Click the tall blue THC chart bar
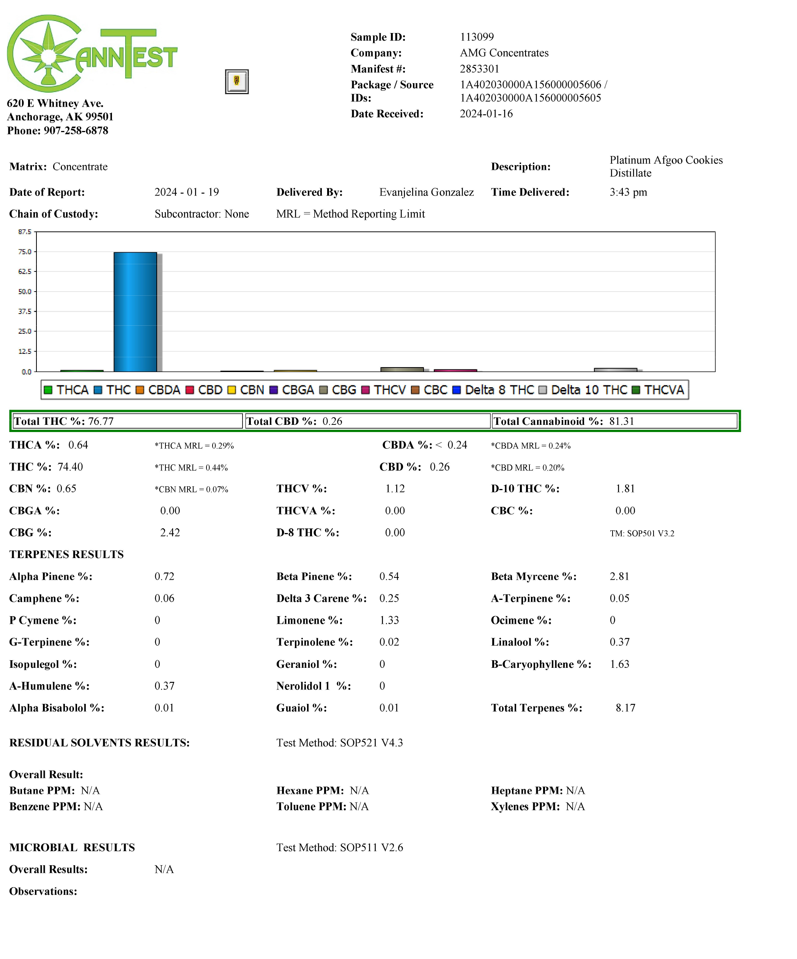The width and height of the screenshot is (797, 959). 135,311
